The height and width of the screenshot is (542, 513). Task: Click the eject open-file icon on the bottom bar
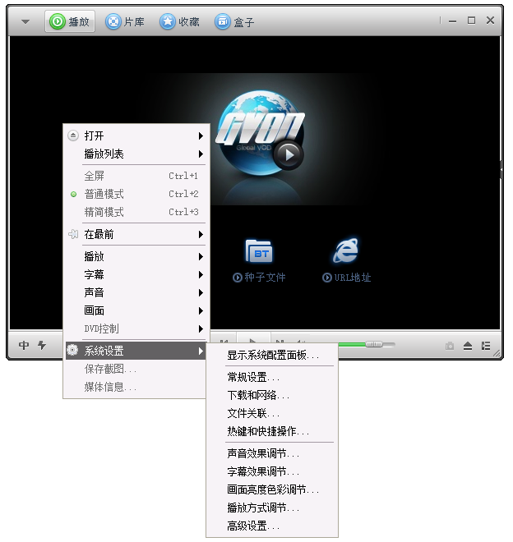point(468,346)
